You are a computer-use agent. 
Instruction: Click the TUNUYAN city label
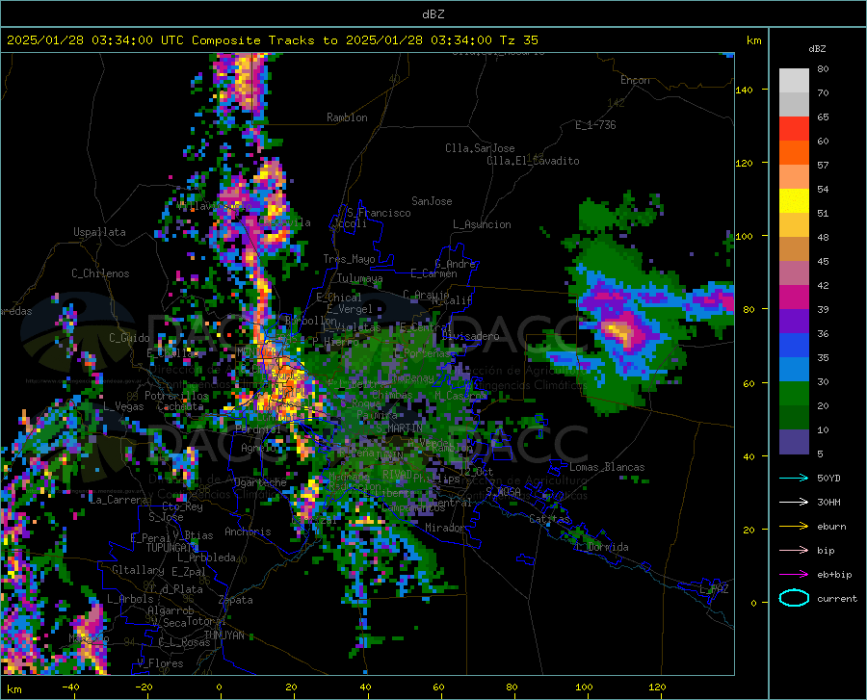223,635
